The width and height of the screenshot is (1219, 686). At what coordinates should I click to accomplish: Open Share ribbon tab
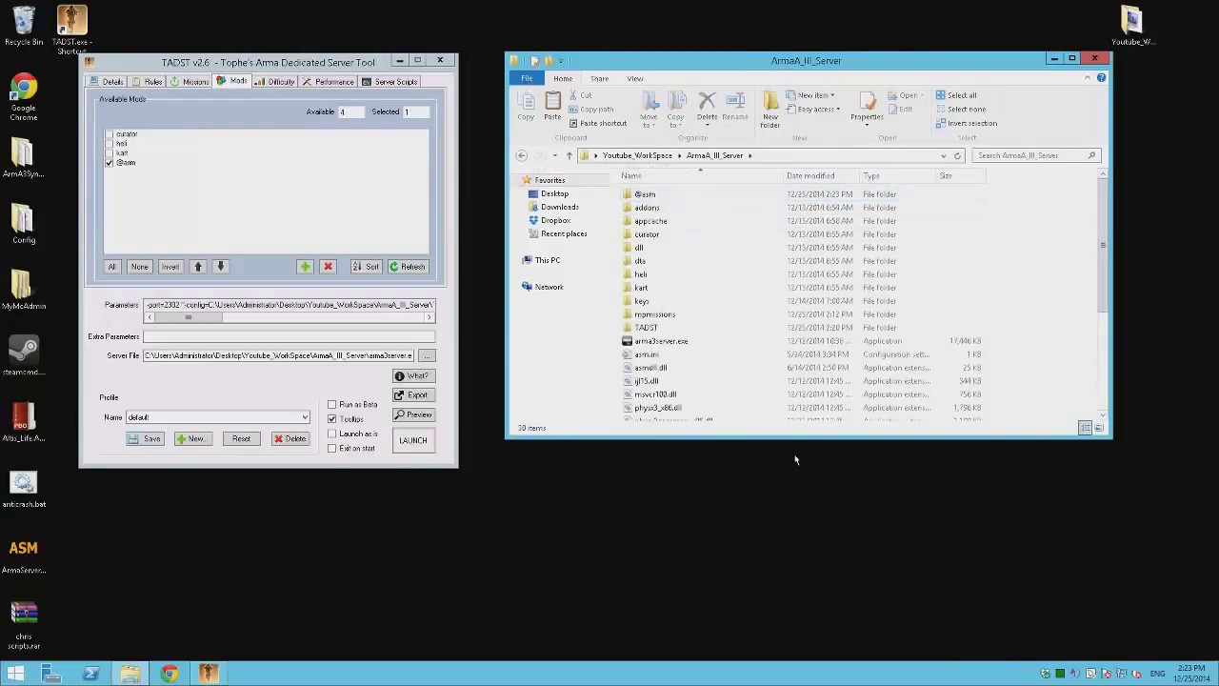pos(599,78)
